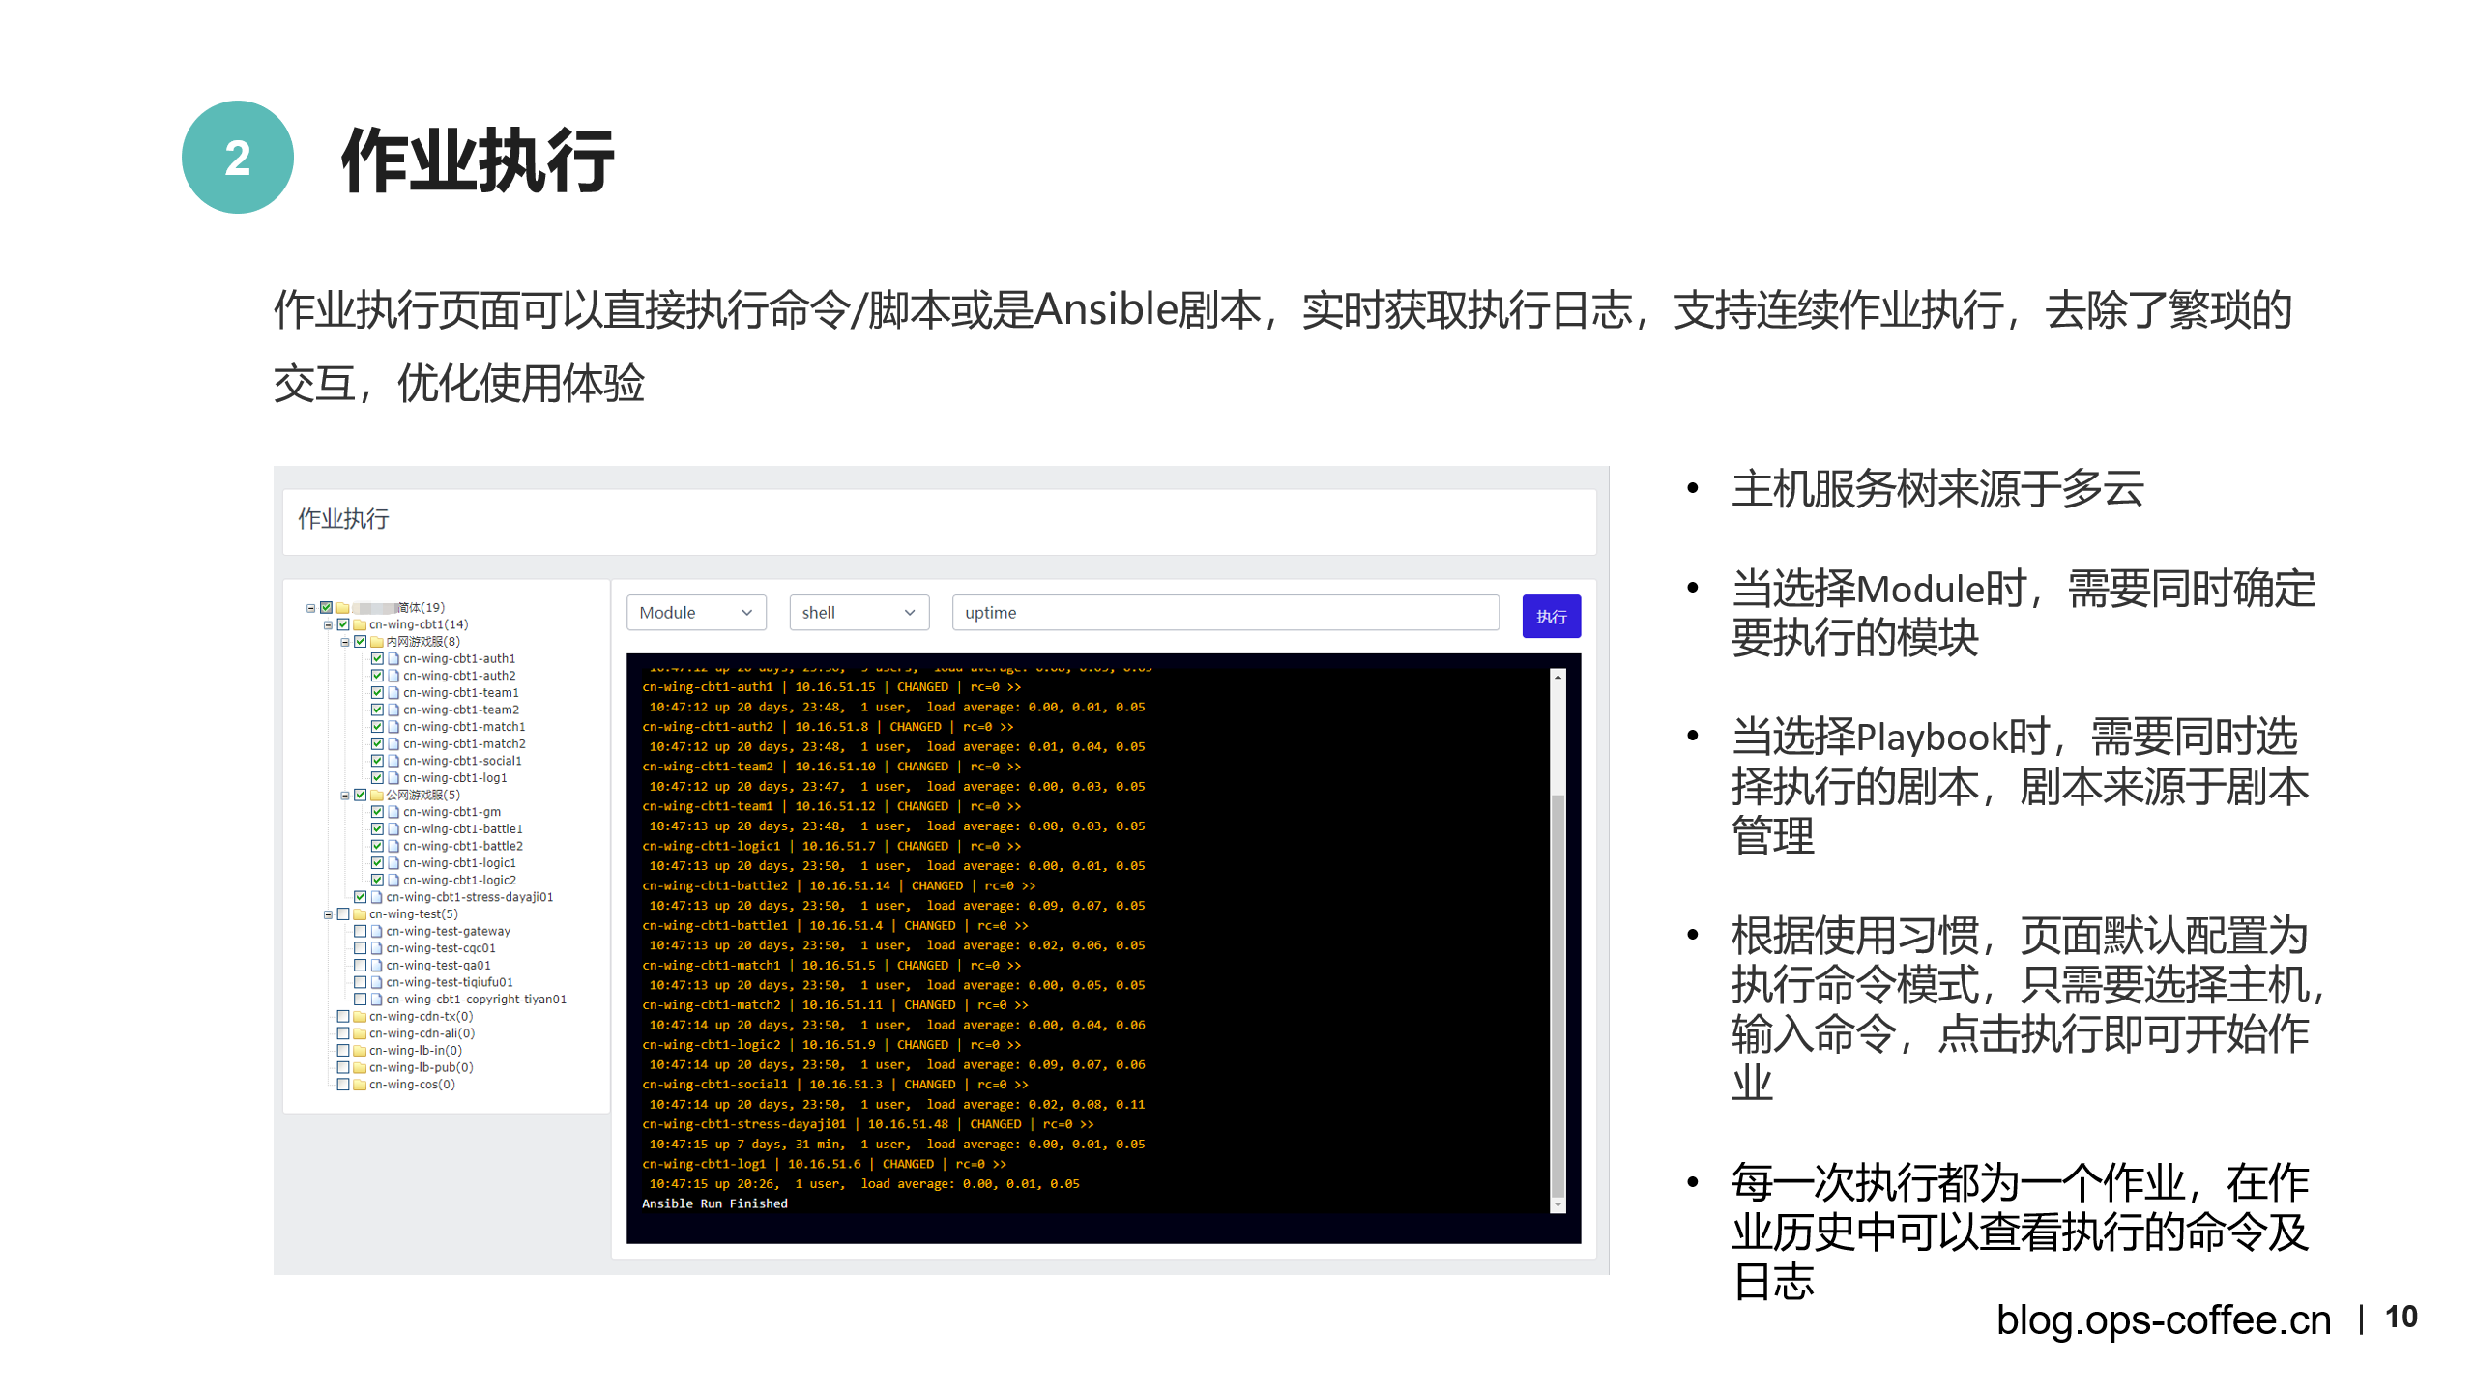2475x1392 pixels.
Task: Select the cn-wing-lb-pub(0) tree label
Action: click(421, 1068)
